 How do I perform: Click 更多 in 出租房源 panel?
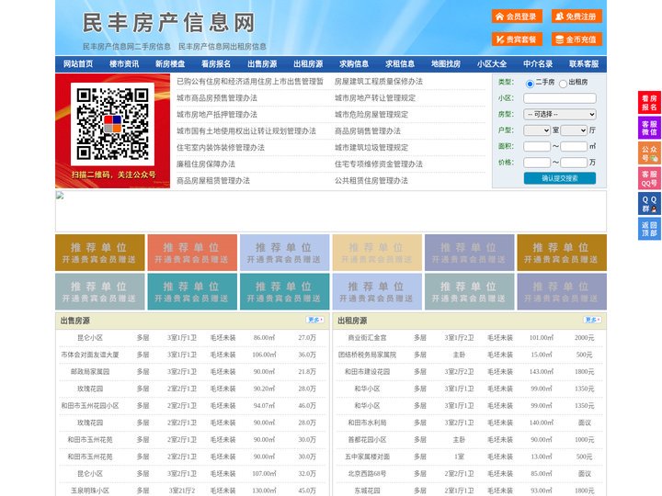592,320
